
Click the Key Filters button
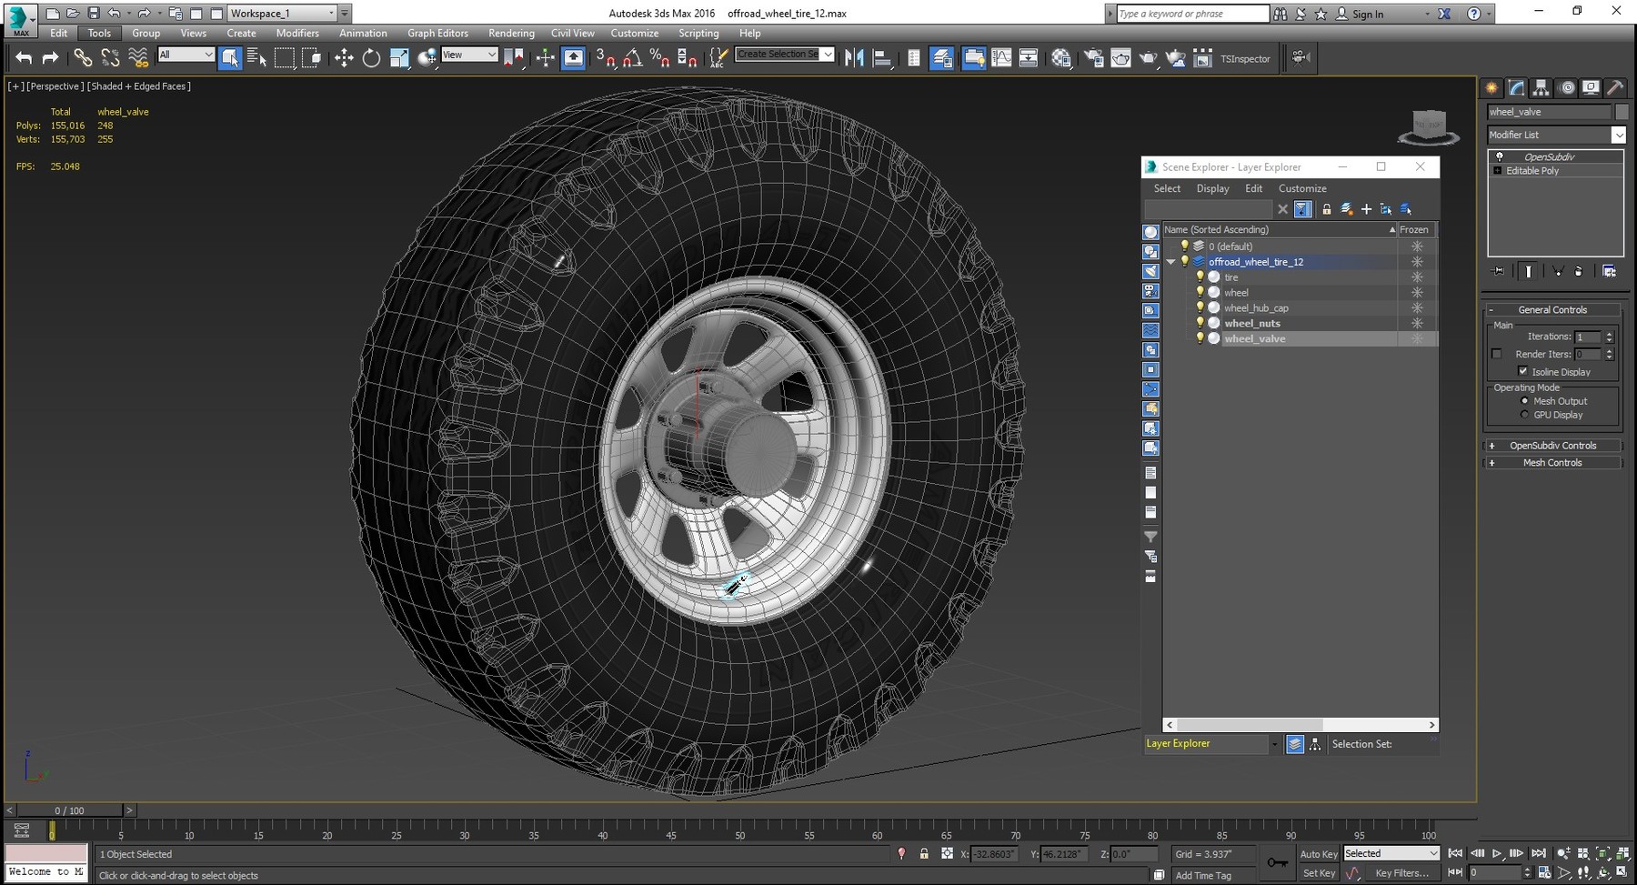(1401, 873)
